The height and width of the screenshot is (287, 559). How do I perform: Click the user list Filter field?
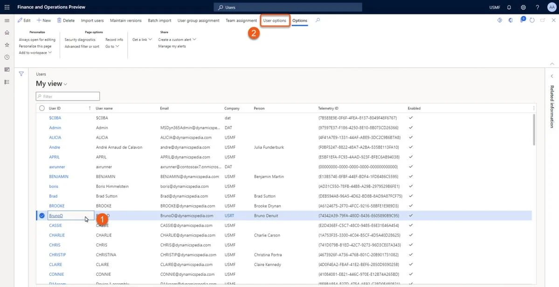coord(68,96)
